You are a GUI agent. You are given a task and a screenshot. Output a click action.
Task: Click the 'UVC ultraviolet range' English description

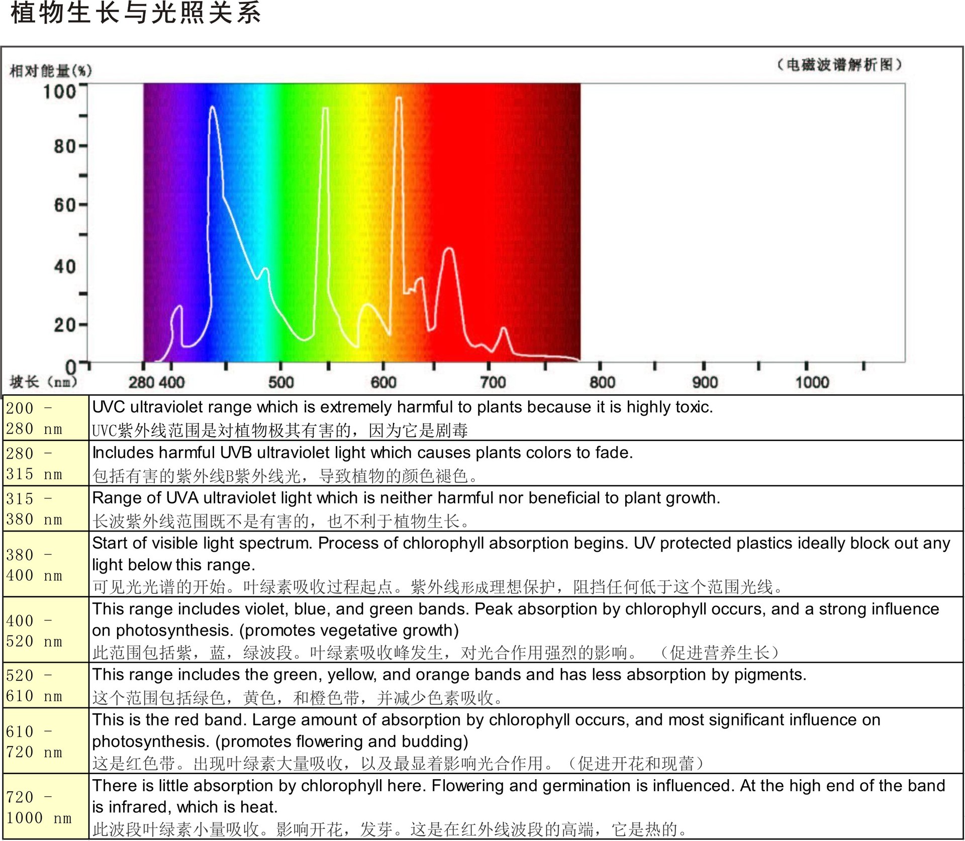[403, 407]
